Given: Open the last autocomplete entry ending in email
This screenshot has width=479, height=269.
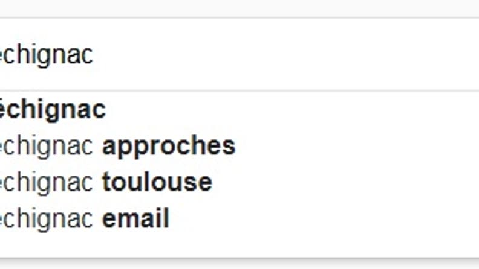Looking at the screenshot, I should pos(239,219).
